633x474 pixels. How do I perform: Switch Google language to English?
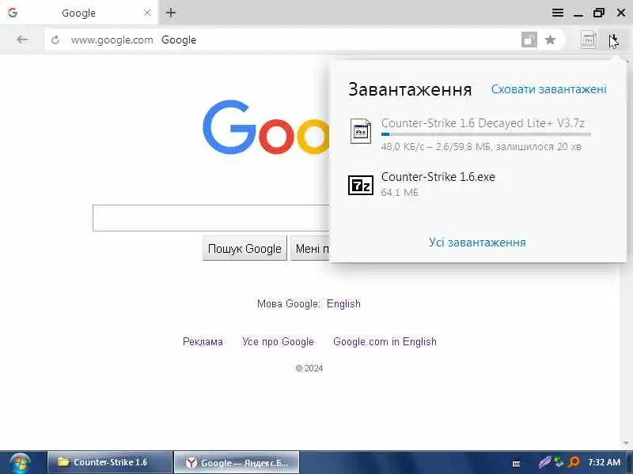click(x=343, y=303)
